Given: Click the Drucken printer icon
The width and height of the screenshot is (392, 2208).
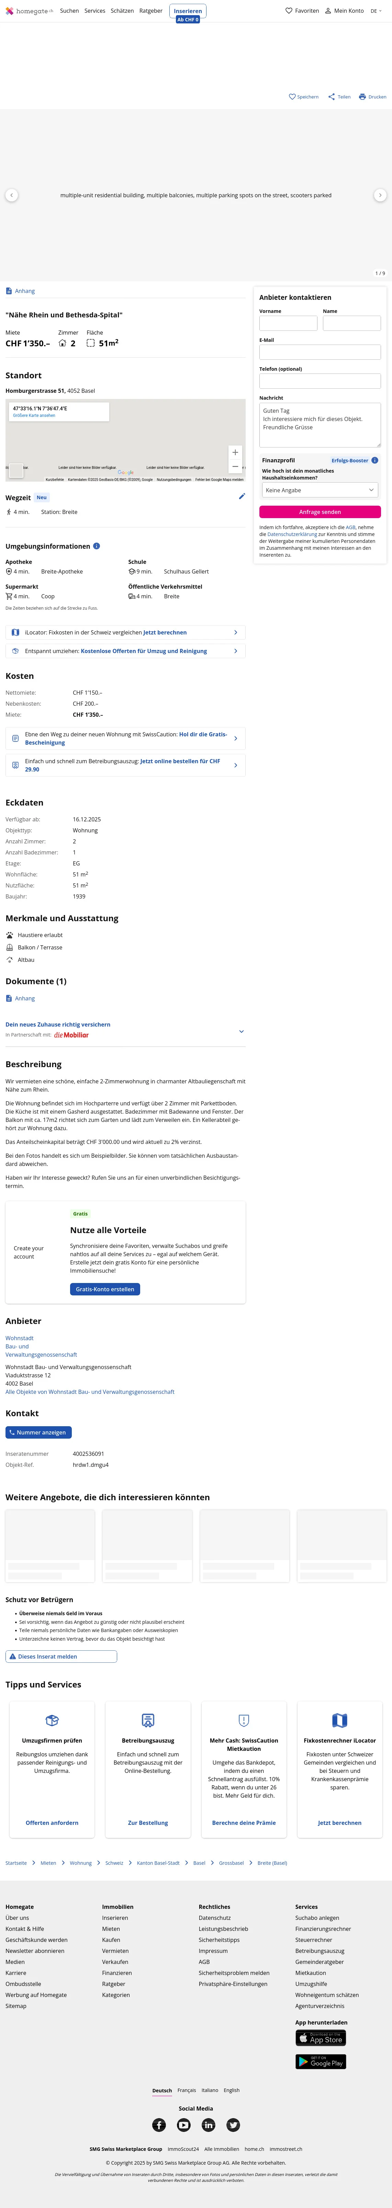Looking at the screenshot, I should coord(363,97).
